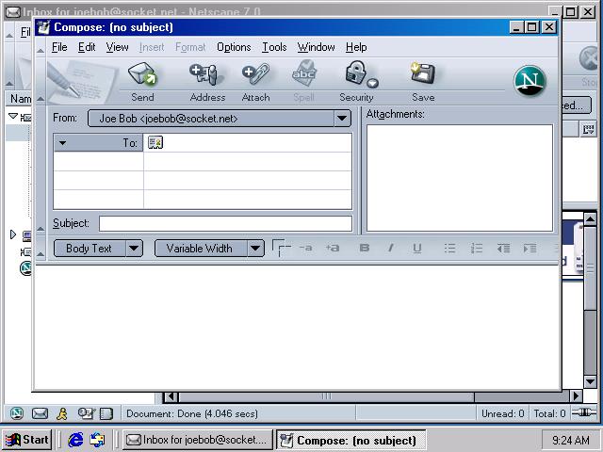
Task: Click the Netscape N logo
Action: (x=530, y=81)
